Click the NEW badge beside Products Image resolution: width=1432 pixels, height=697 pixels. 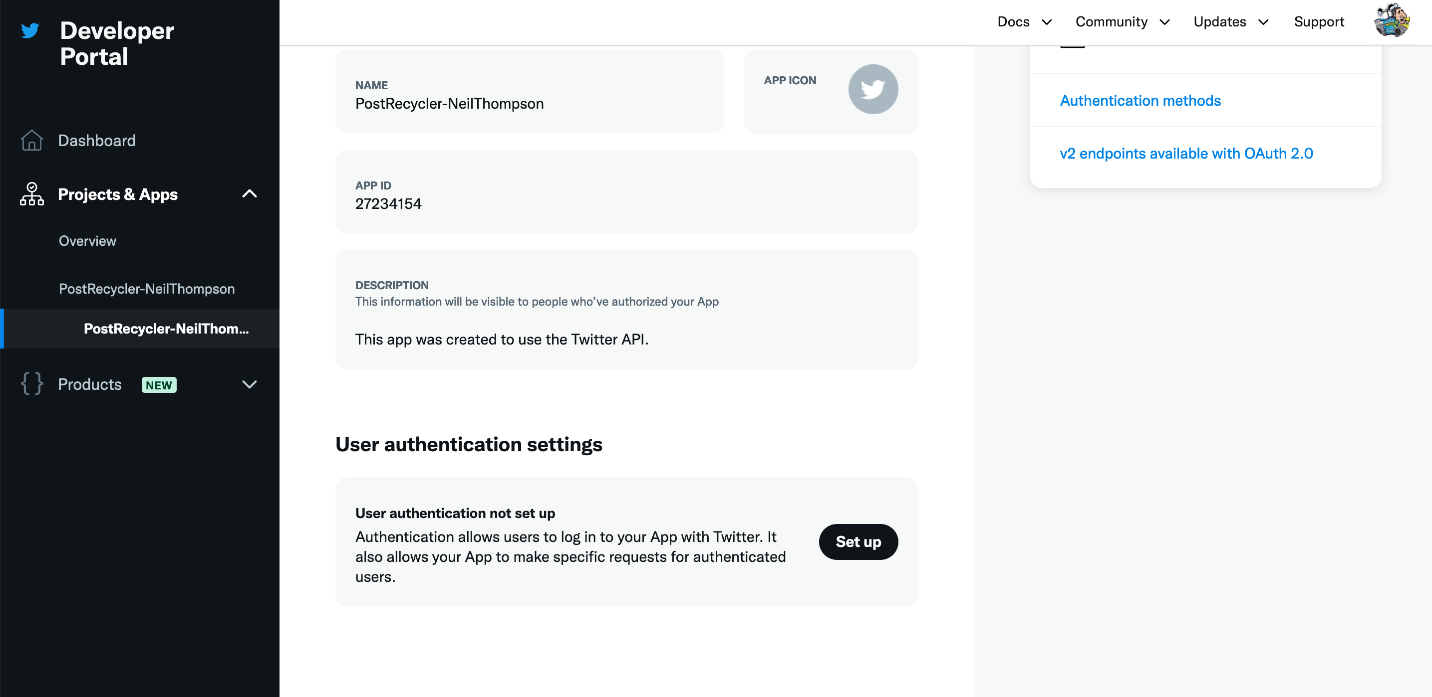point(159,385)
